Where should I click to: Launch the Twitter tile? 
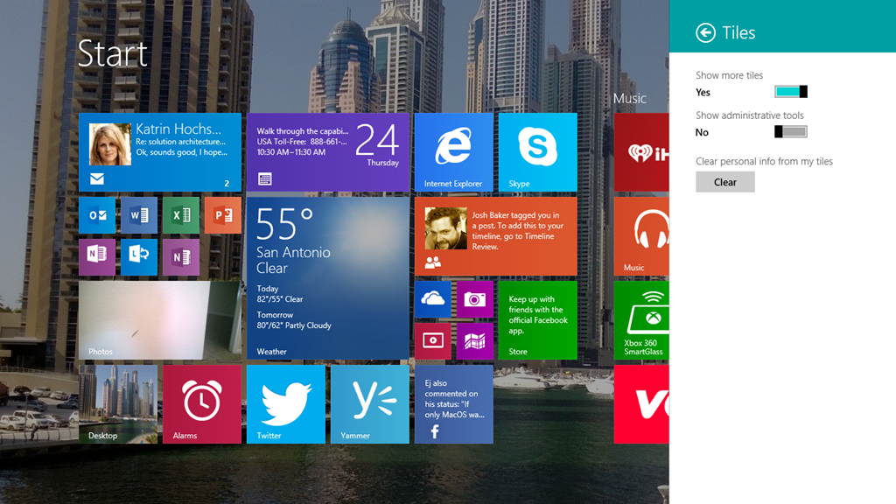(286, 404)
